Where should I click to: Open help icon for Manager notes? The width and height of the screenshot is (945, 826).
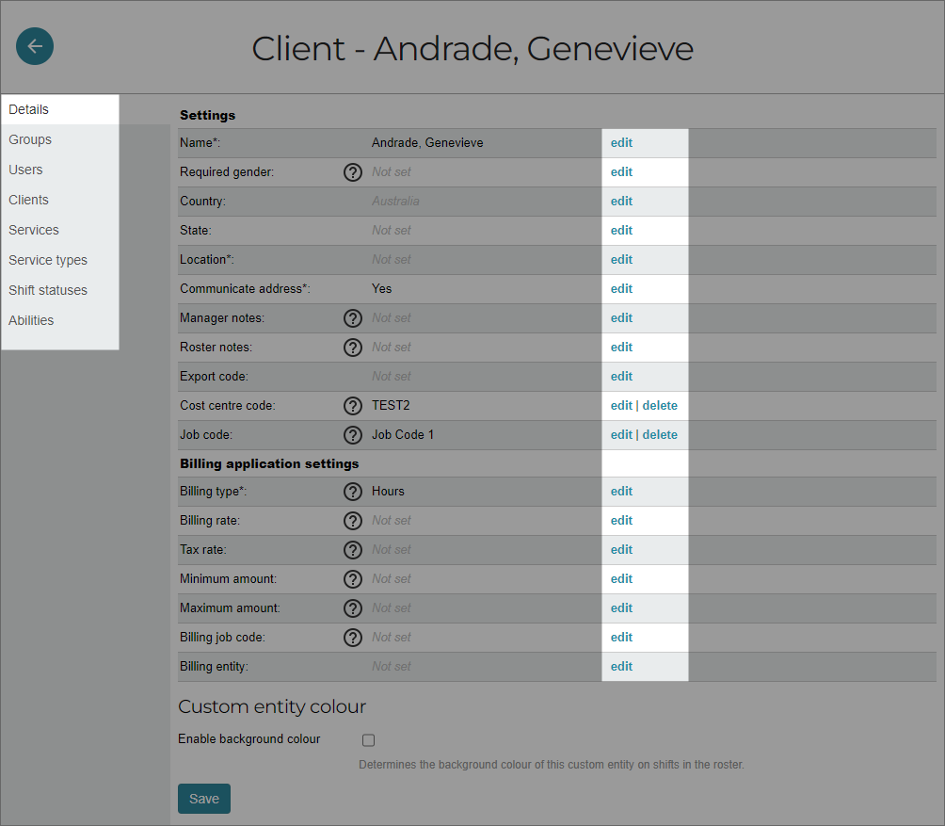(353, 318)
